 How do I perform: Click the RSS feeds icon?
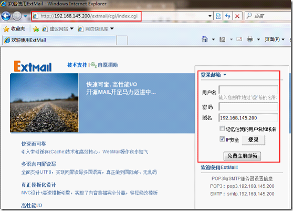(222, 39)
